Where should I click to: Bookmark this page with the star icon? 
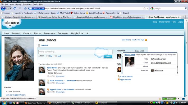pos(144,8)
